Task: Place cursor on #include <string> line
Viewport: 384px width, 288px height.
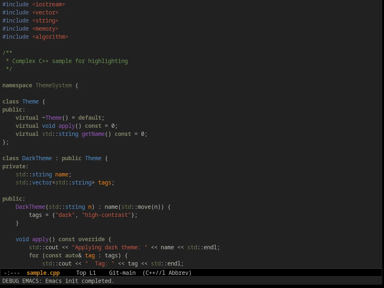Action: pos(30,20)
